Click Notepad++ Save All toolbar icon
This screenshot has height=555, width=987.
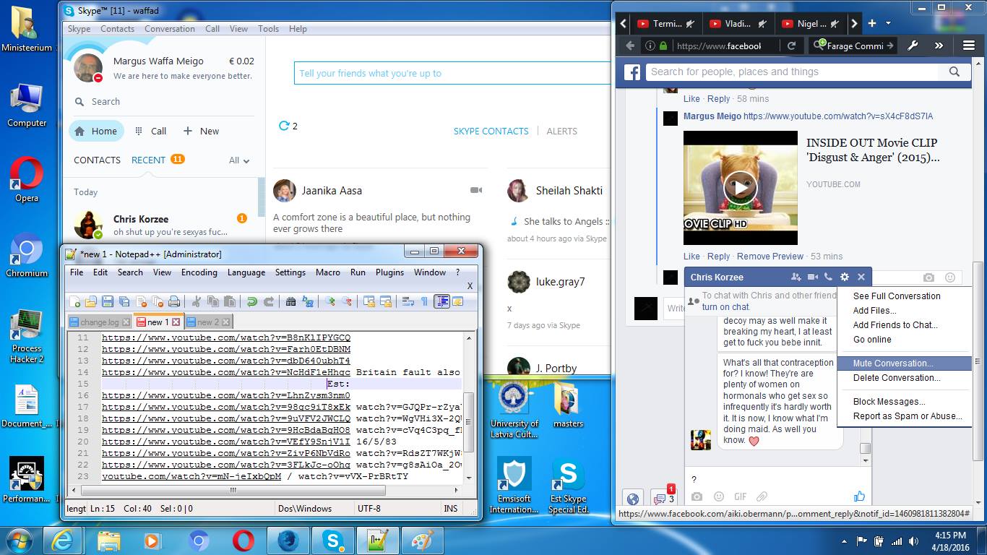pyautogui.click(x=124, y=301)
